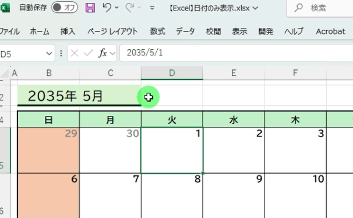Expand the fx dropdown arrow

pyautogui.click(x=112, y=54)
